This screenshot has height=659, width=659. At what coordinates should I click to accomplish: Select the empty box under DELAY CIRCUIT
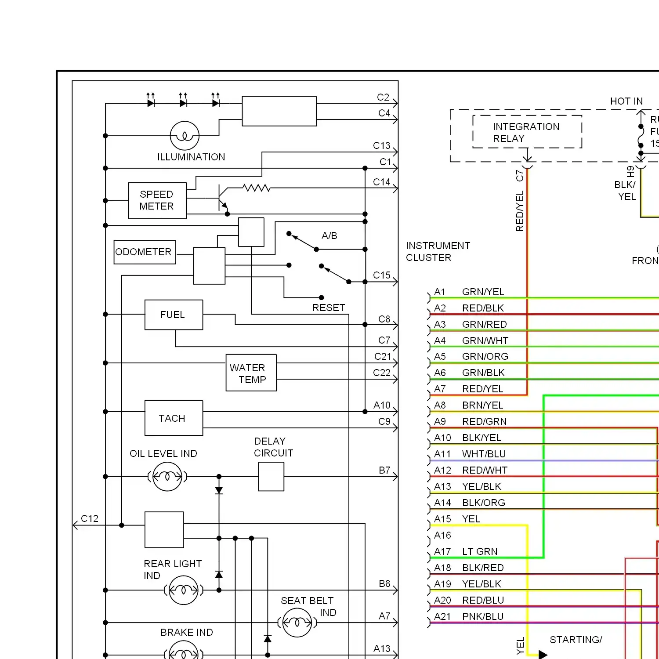pyautogui.click(x=271, y=476)
